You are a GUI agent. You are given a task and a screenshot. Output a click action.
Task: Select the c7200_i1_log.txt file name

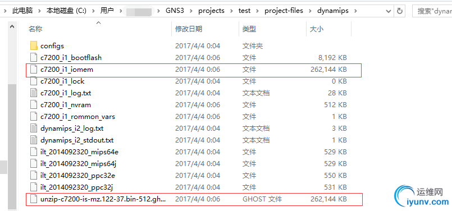66,93
